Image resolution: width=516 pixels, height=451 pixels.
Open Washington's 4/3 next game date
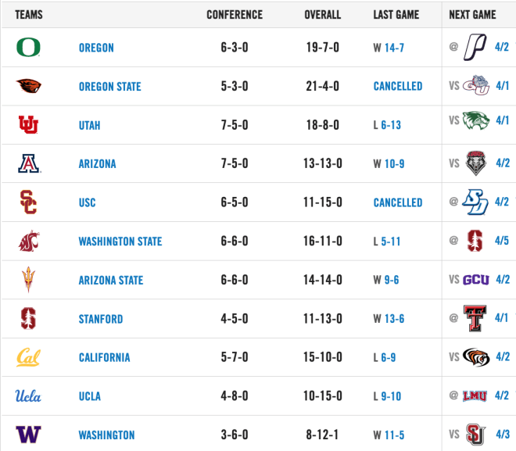tap(503, 435)
